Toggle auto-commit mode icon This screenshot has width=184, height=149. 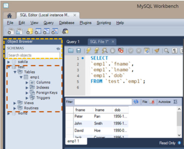(147, 51)
